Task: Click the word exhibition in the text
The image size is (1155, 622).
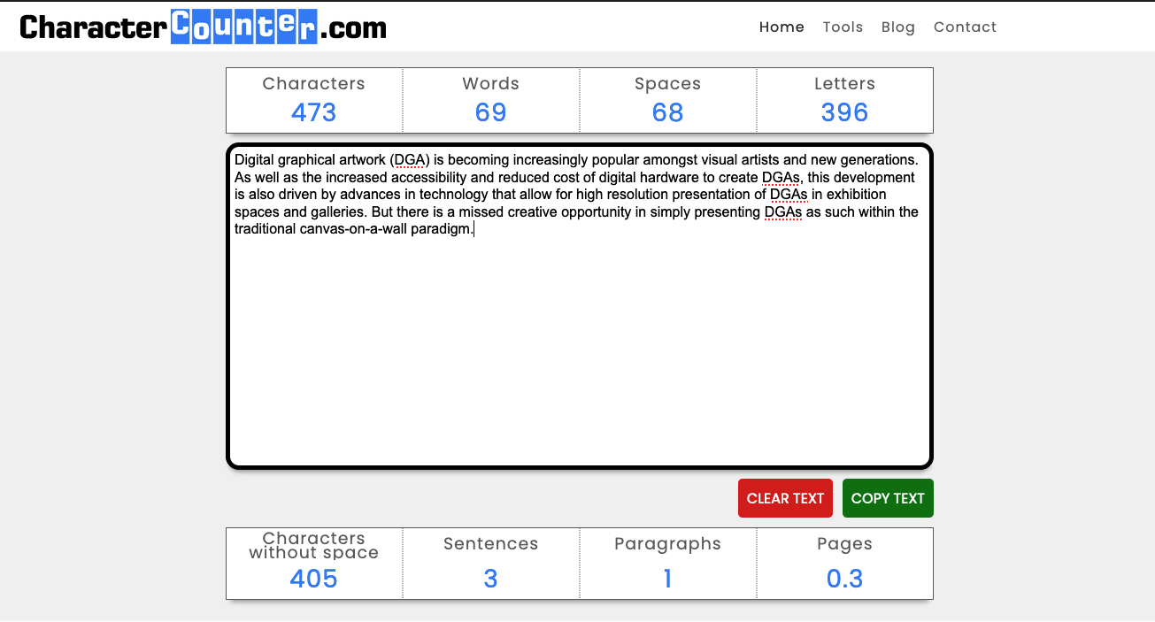Action: 856,195
